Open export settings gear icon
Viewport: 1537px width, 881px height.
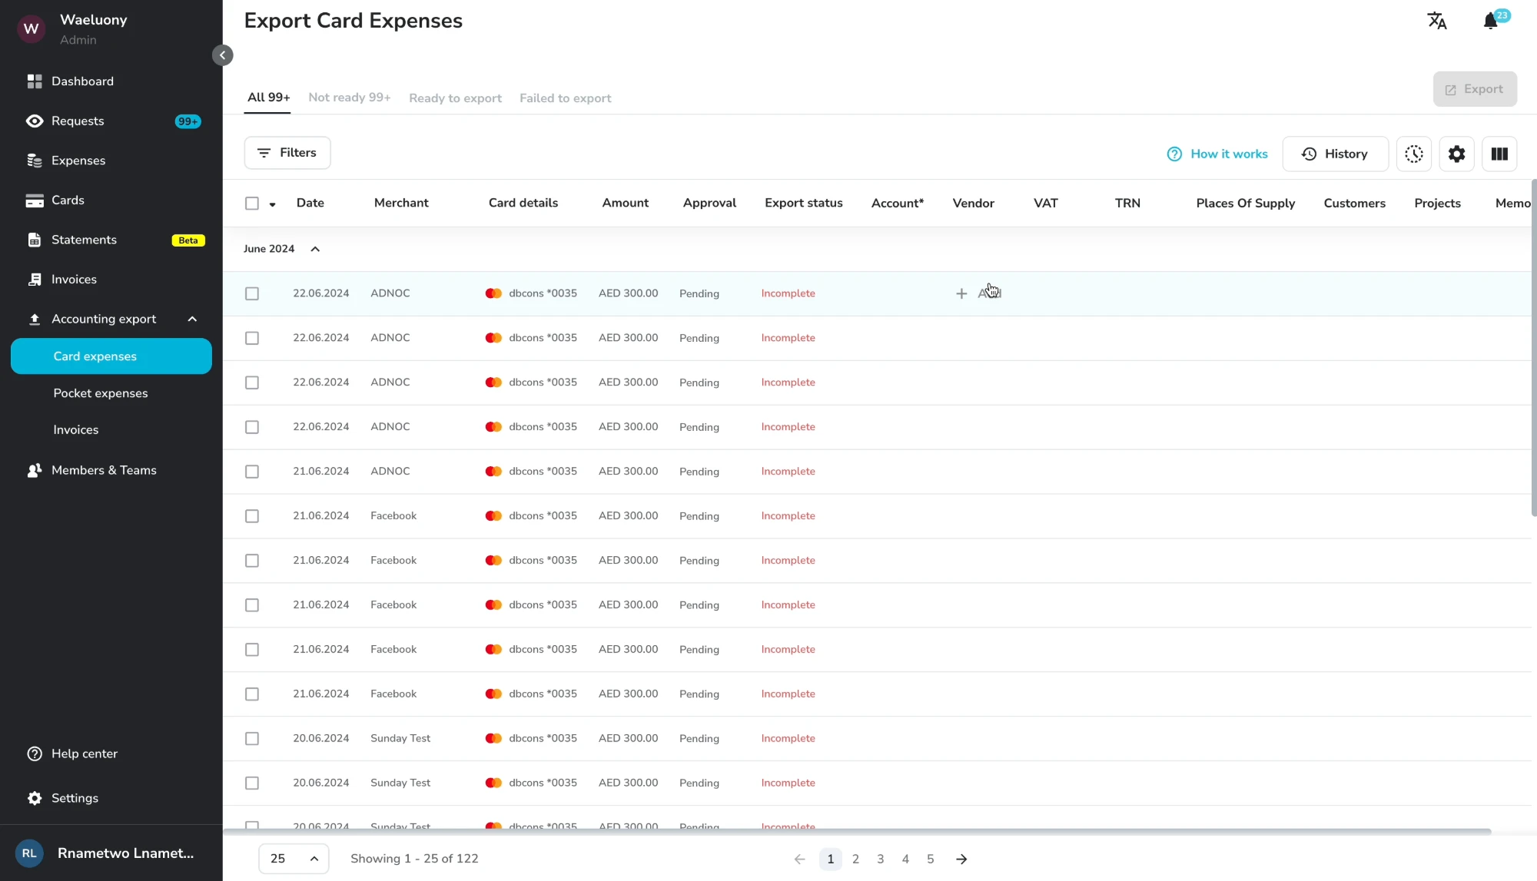click(1456, 154)
